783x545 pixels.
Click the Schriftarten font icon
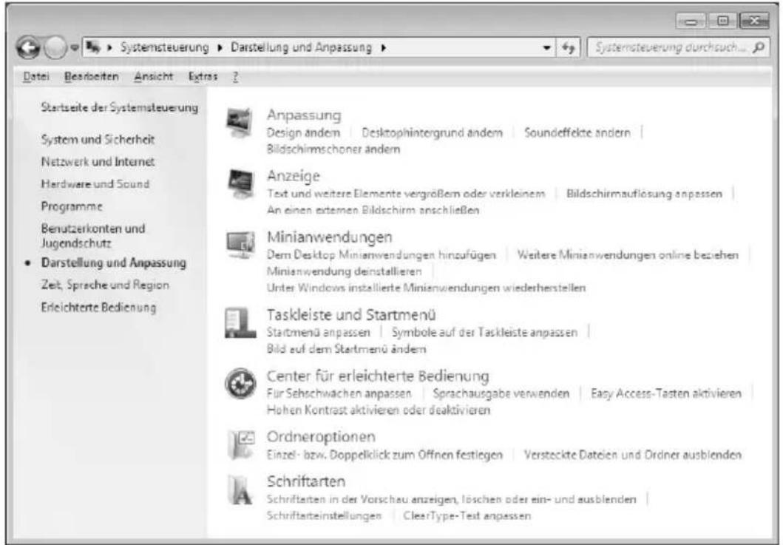(x=240, y=490)
